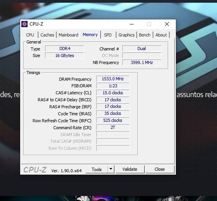Screen dimensions: 217x201
Task: Click the Channel # label
Action: pos(109,49)
